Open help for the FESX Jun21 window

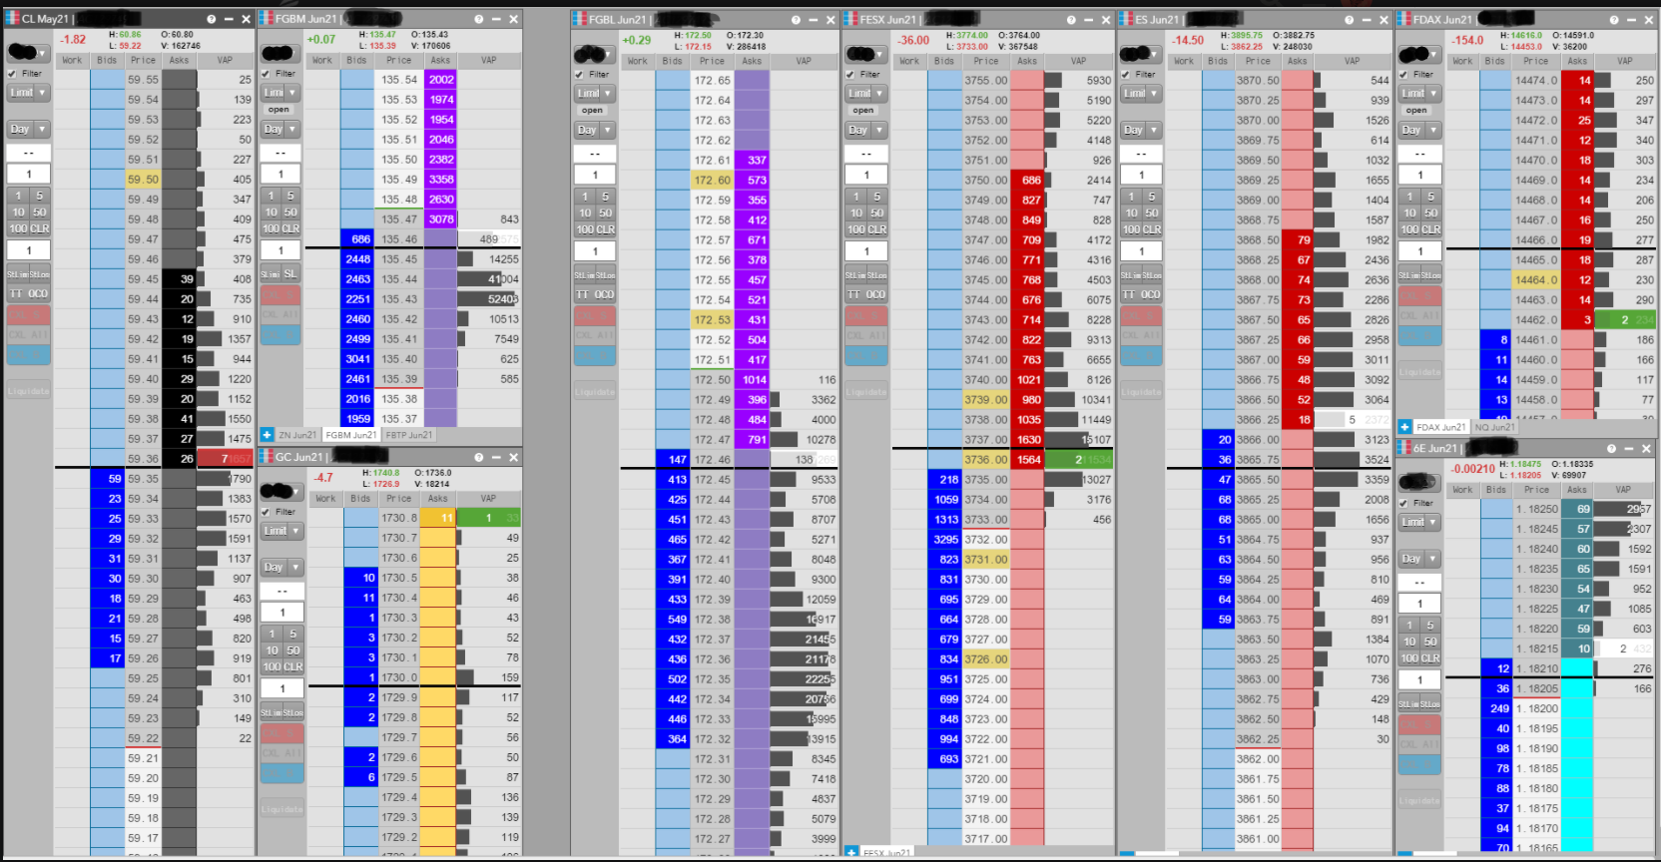pos(1071,20)
